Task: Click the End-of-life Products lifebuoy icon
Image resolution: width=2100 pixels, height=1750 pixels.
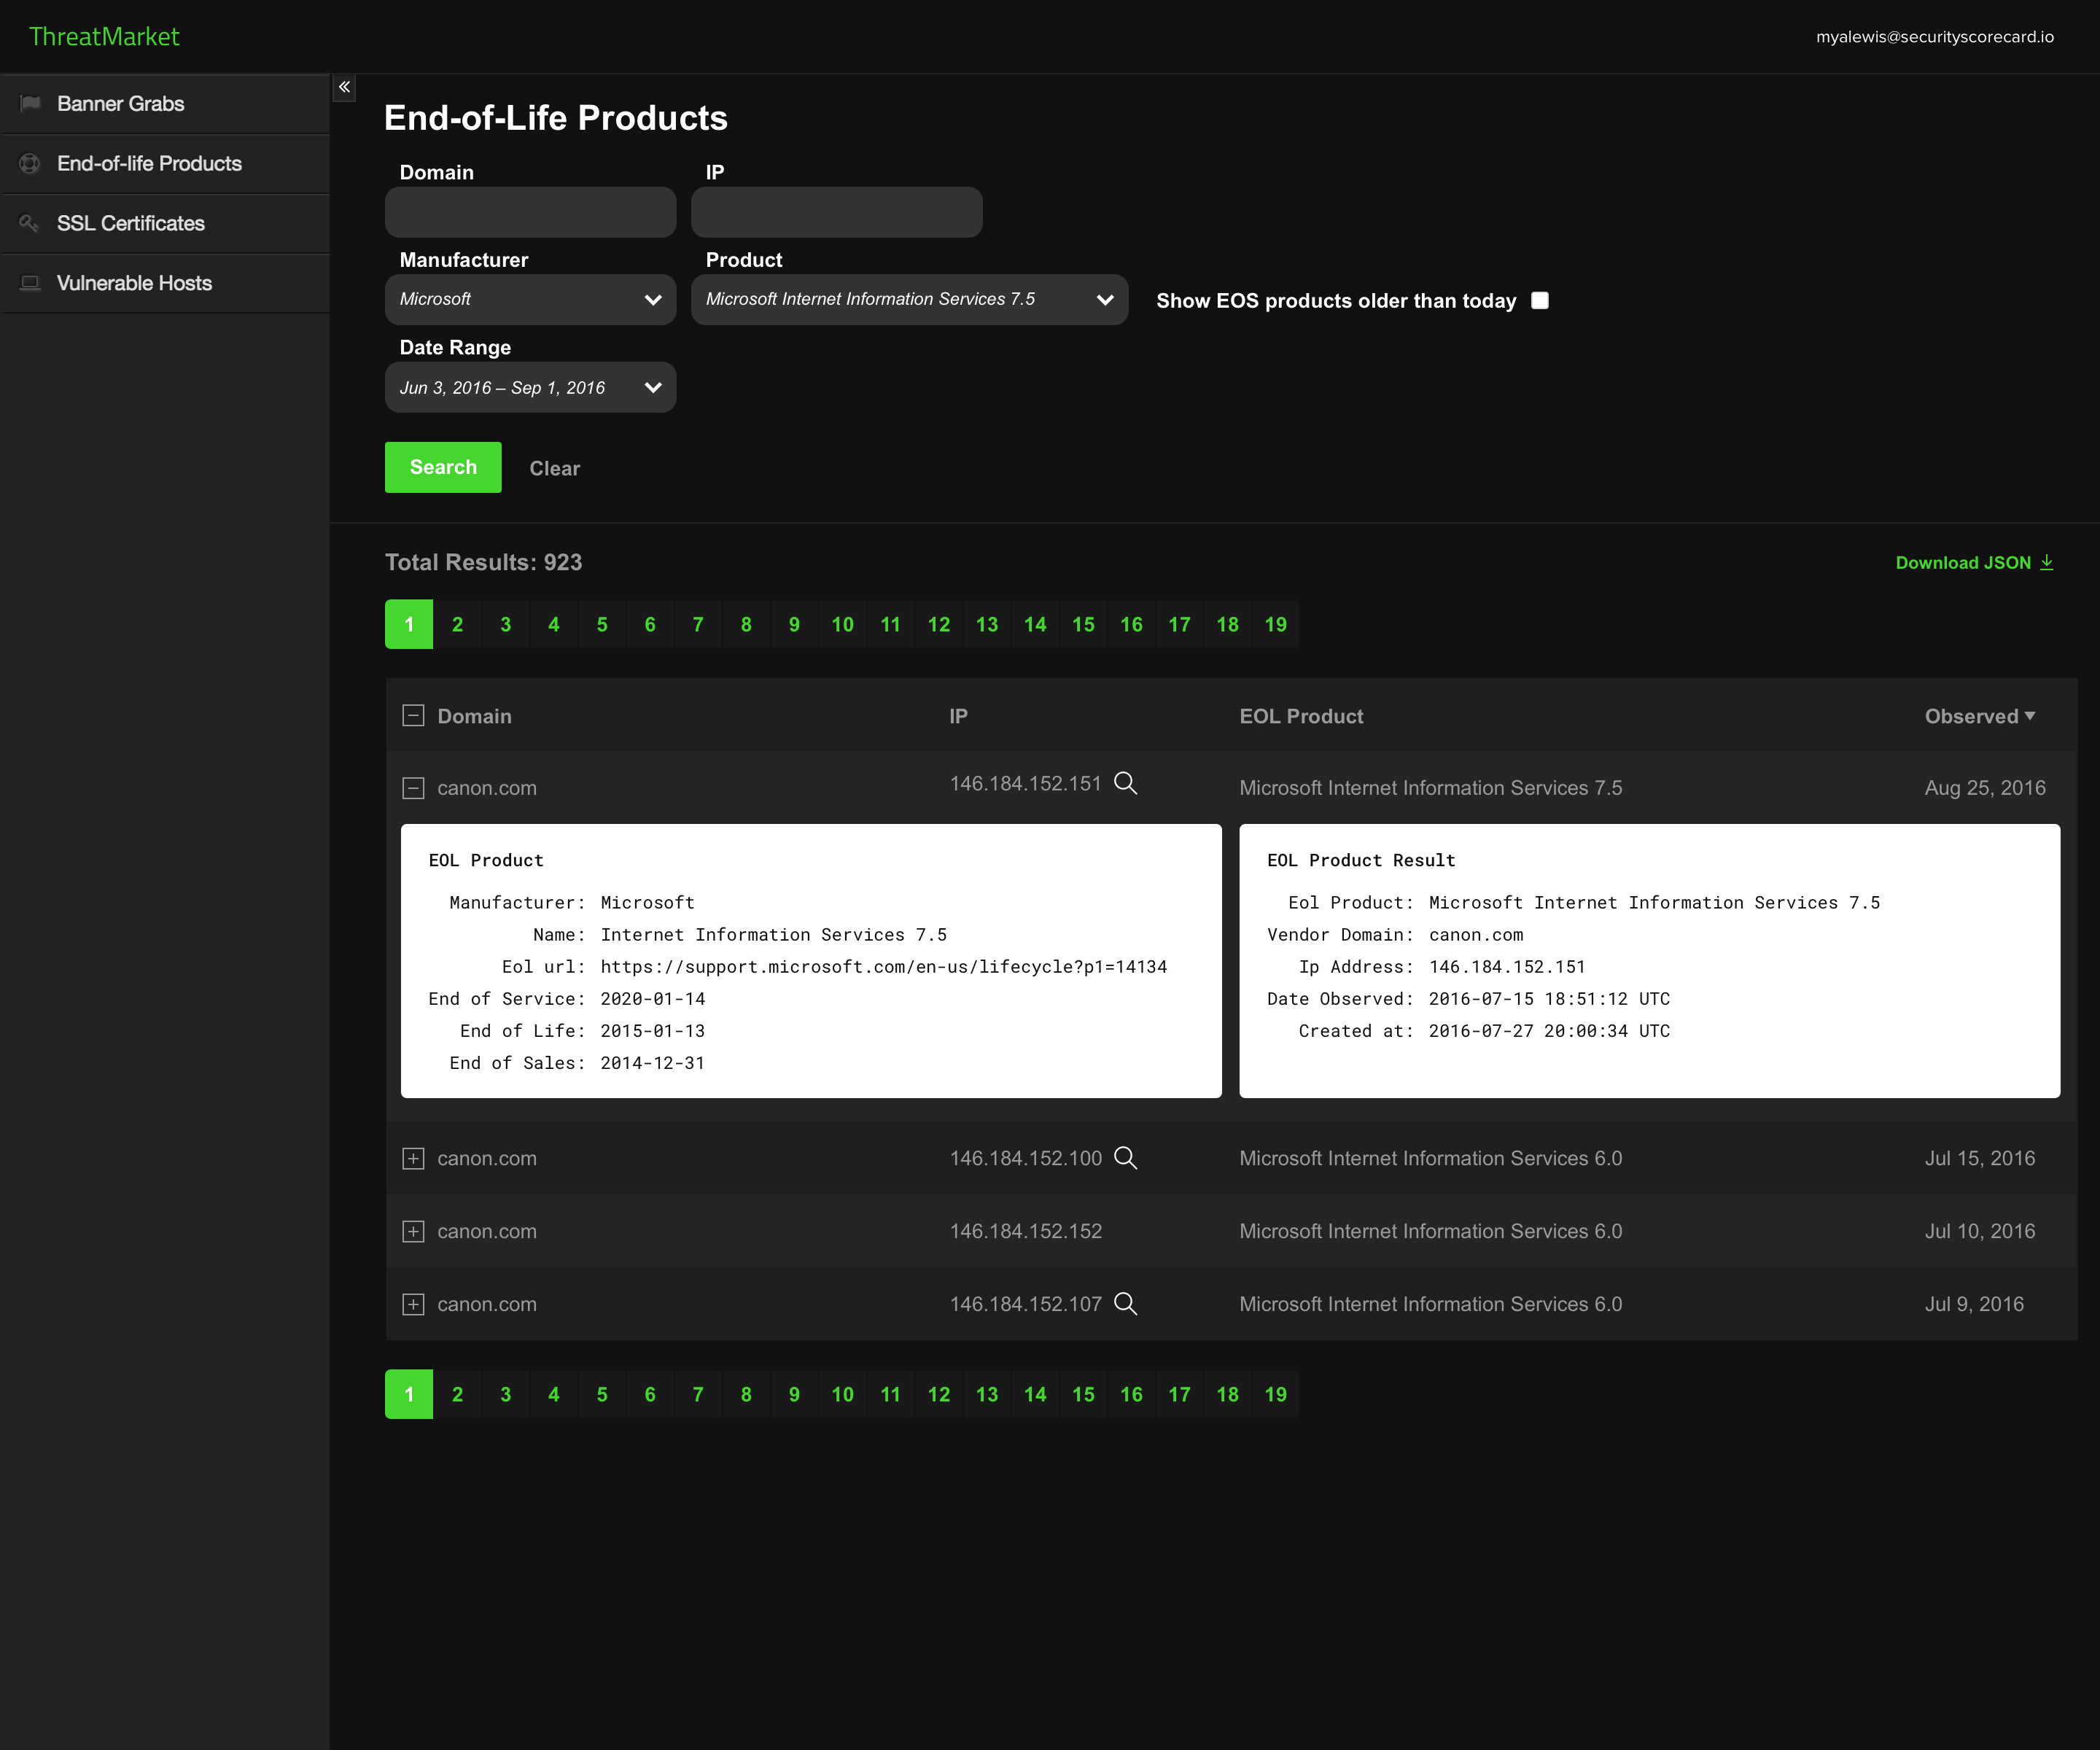Action: (x=30, y=163)
